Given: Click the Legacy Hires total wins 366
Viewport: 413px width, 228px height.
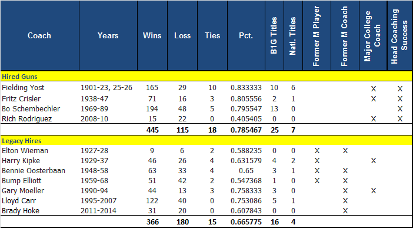Looking at the screenshot, I should [x=152, y=222].
